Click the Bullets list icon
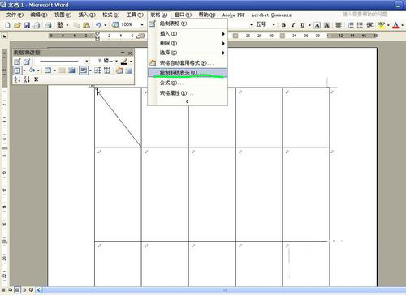The width and height of the screenshot is (406, 295). tap(360, 25)
